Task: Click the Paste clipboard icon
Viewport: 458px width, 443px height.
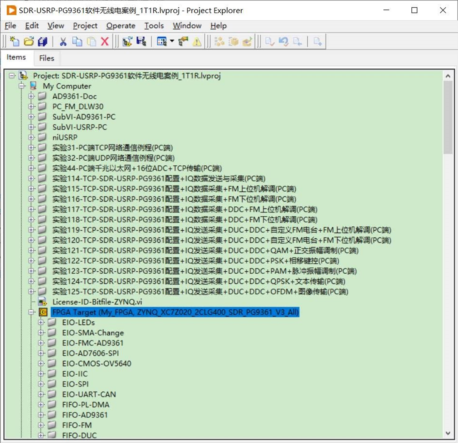Action: pos(91,41)
